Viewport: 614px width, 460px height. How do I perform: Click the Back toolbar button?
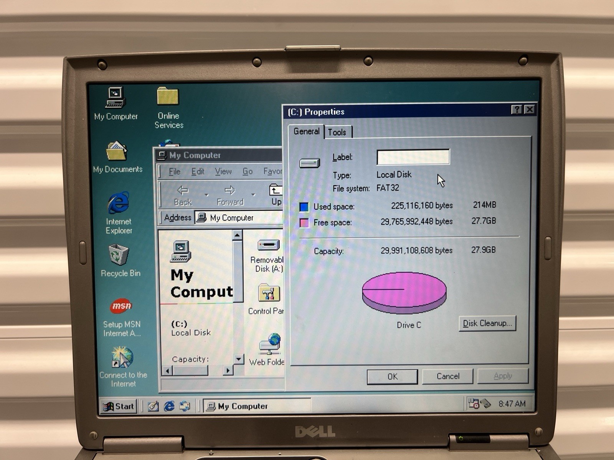[183, 195]
